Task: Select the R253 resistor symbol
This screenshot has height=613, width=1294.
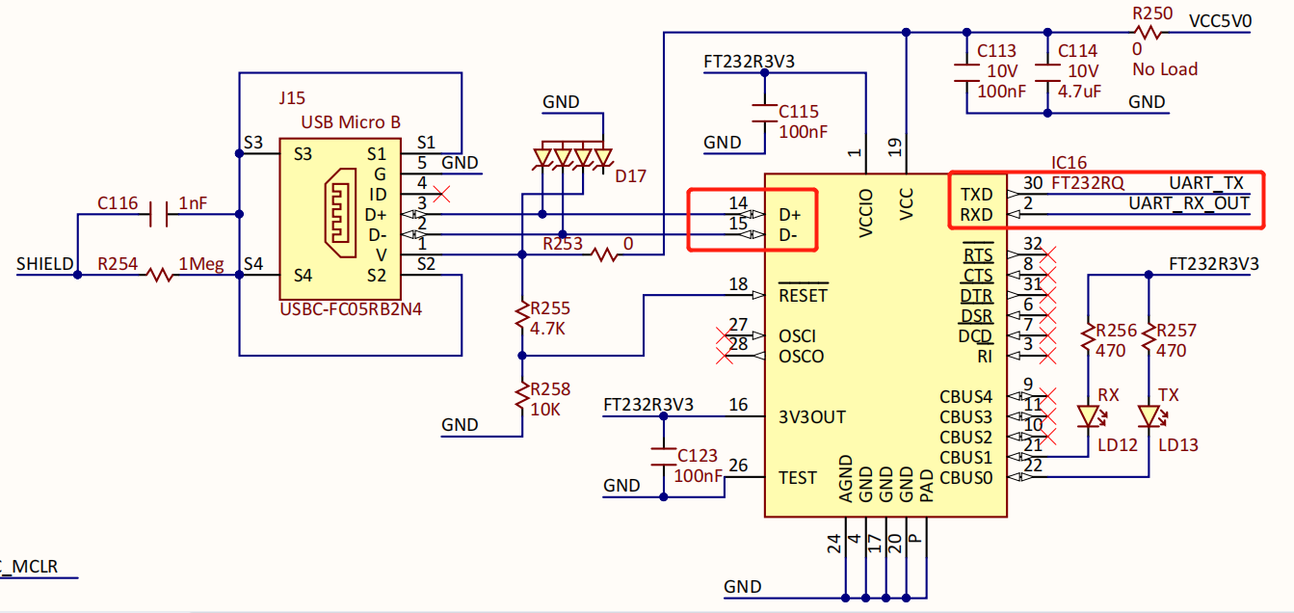Action: click(605, 254)
